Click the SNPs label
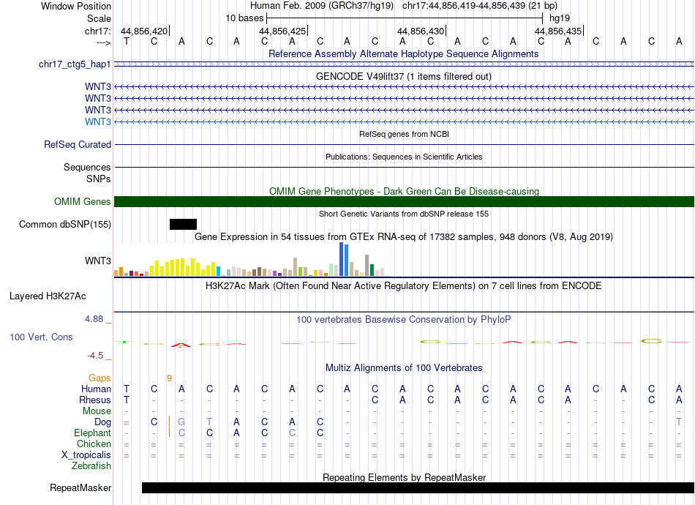 (99, 179)
